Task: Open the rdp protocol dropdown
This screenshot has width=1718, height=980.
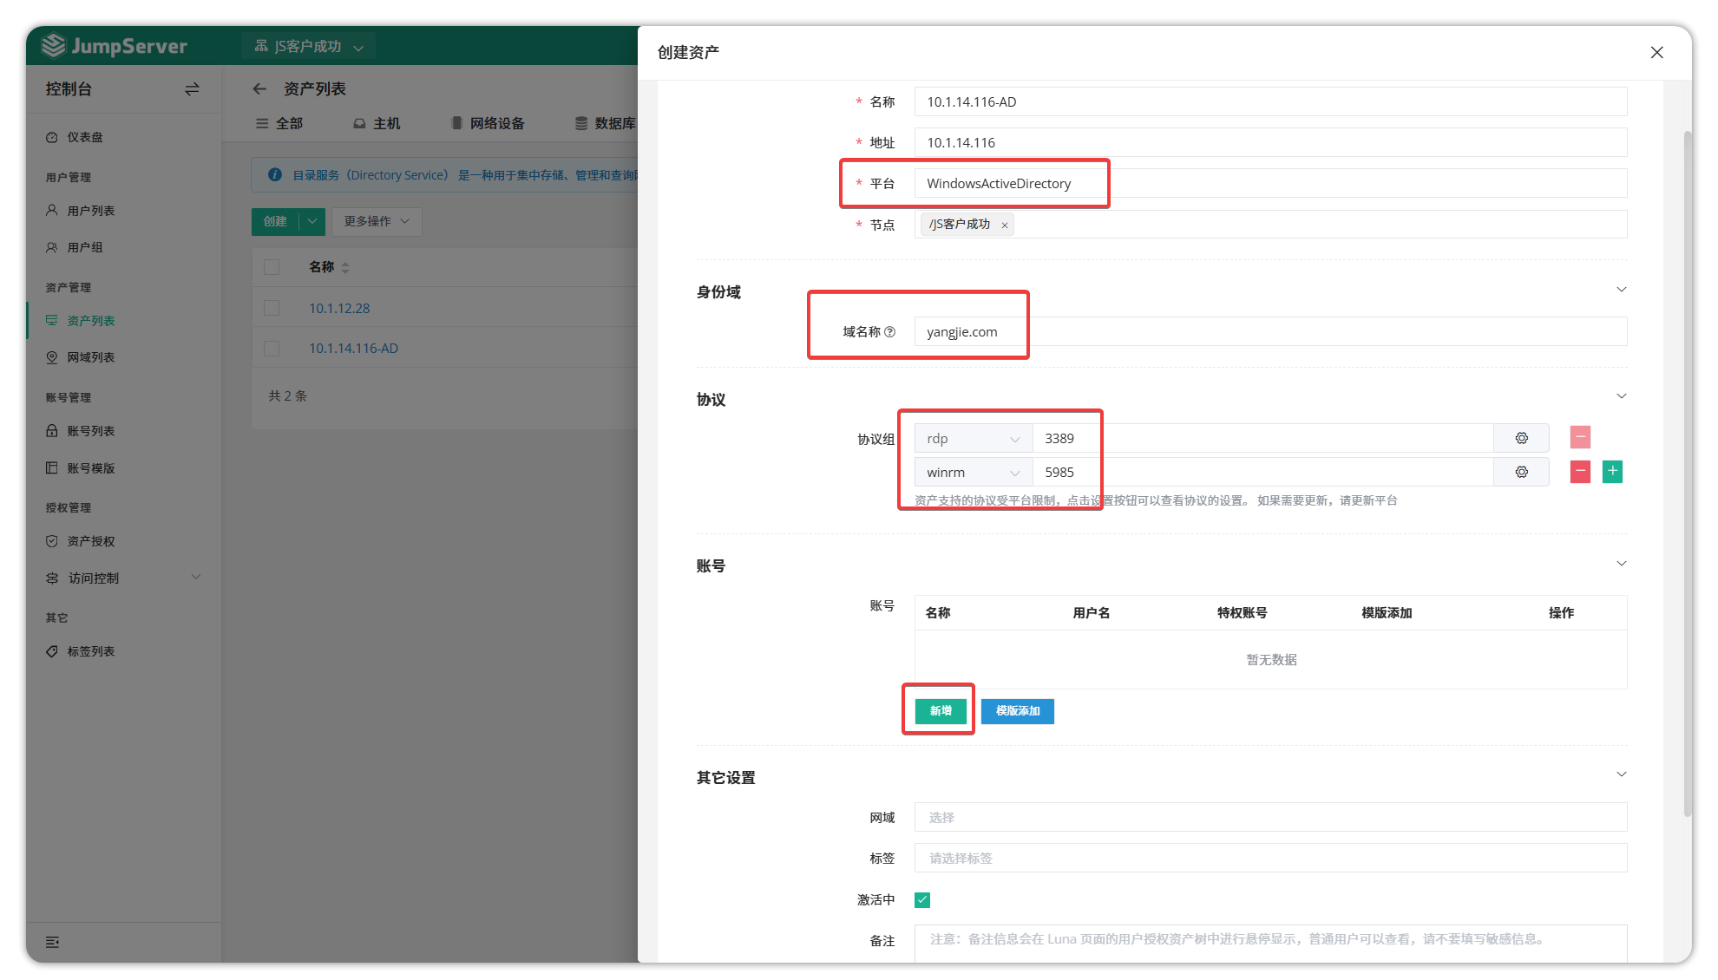Action: pyautogui.click(x=973, y=439)
